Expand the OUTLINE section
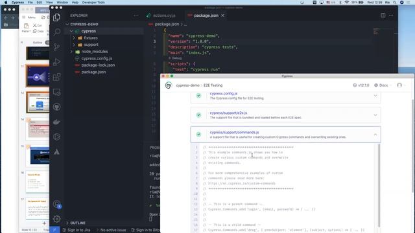The height and width of the screenshot is (233, 415). click(67, 223)
